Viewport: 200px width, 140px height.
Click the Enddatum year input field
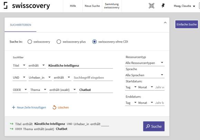coord(160,103)
